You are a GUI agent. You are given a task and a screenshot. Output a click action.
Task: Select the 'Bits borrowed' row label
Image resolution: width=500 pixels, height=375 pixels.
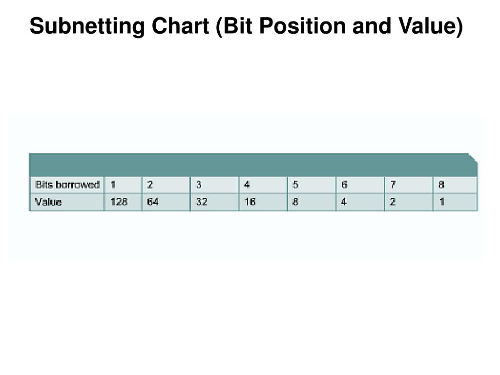coord(67,185)
